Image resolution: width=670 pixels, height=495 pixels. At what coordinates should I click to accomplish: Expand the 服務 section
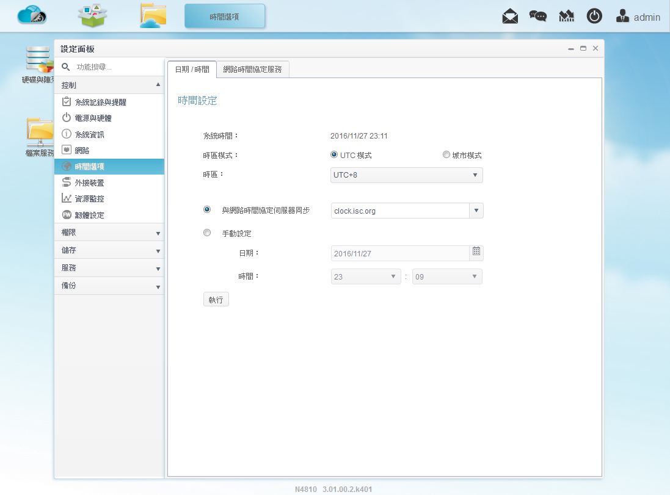[x=109, y=268]
